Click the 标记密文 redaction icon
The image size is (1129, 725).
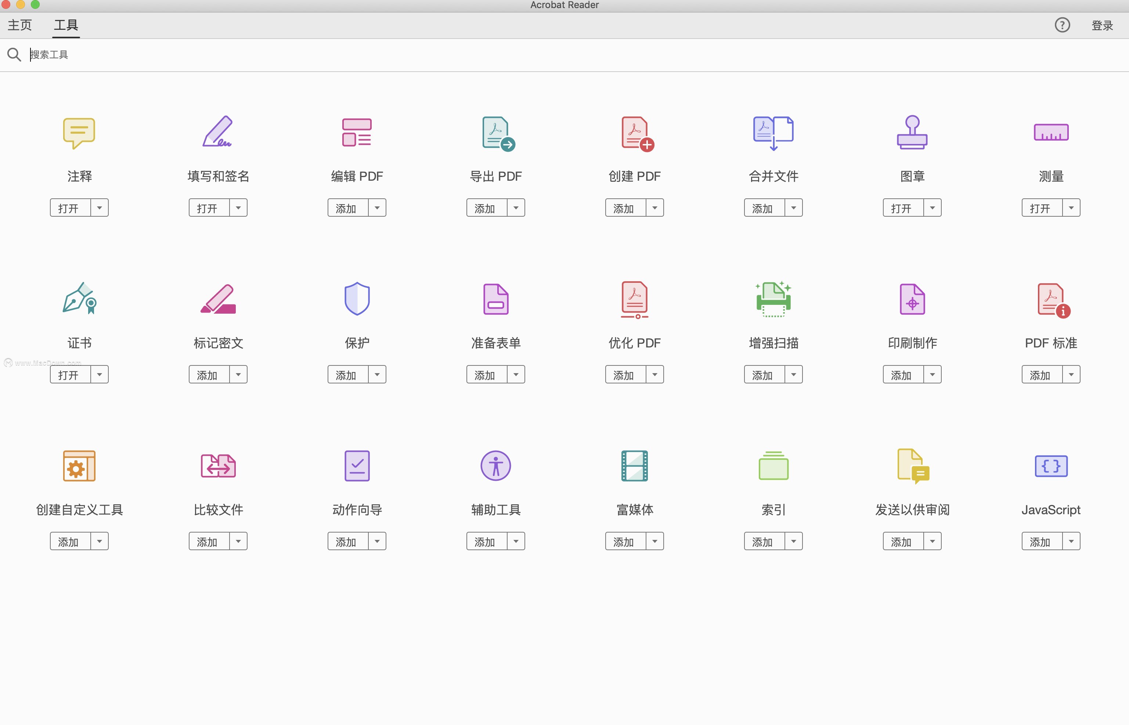point(218,299)
